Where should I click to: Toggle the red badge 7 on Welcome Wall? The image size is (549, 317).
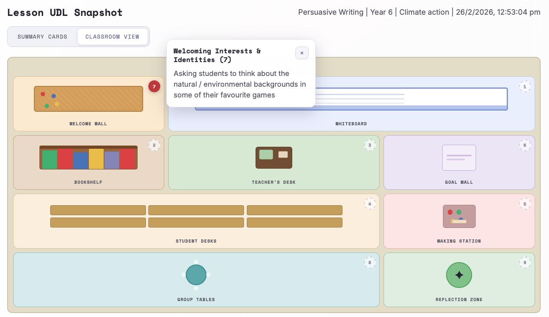click(x=154, y=86)
